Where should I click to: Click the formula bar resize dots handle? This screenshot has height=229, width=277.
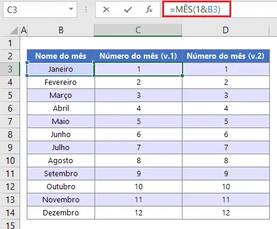pos(86,9)
